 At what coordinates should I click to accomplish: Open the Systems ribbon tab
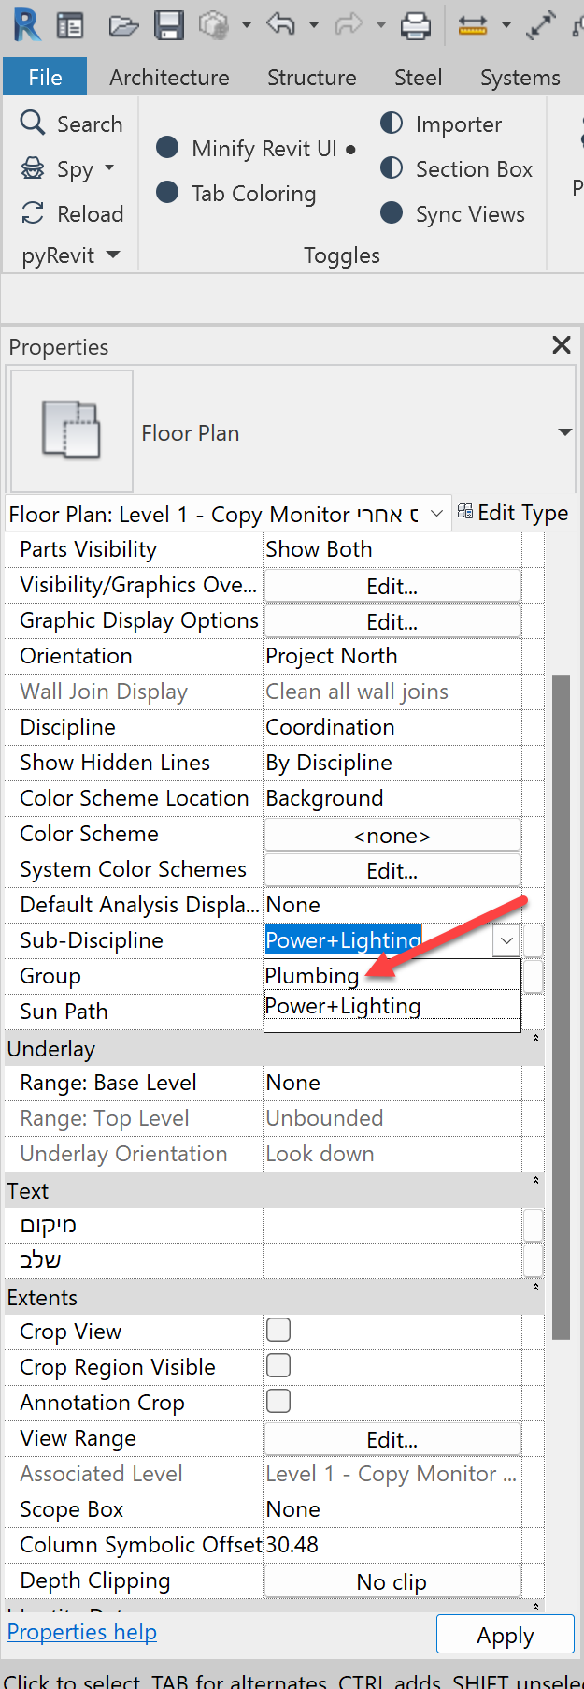pyautogui.click(x=520, y=78)
